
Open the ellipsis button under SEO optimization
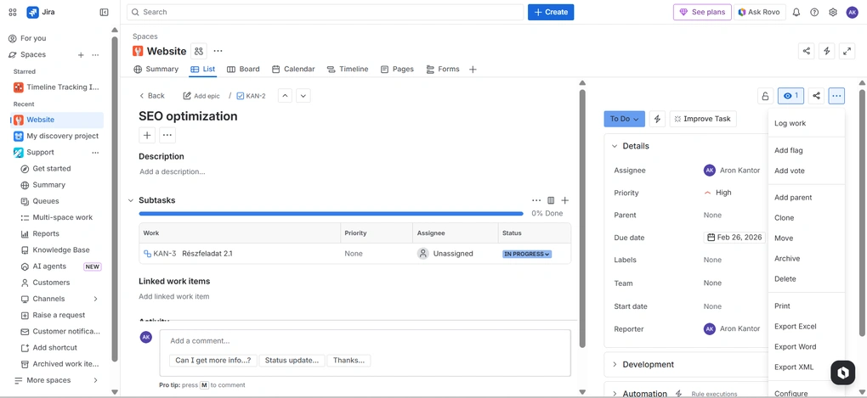click(x=167, y=135)
